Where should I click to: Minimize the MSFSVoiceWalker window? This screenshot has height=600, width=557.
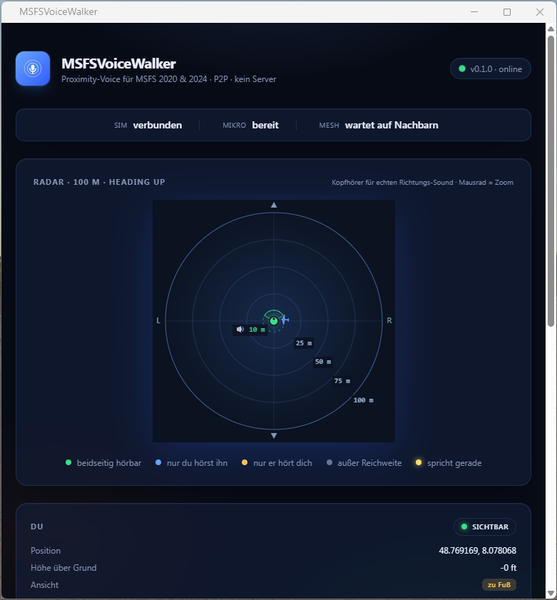pyautogui.click(x=474, y=12)
